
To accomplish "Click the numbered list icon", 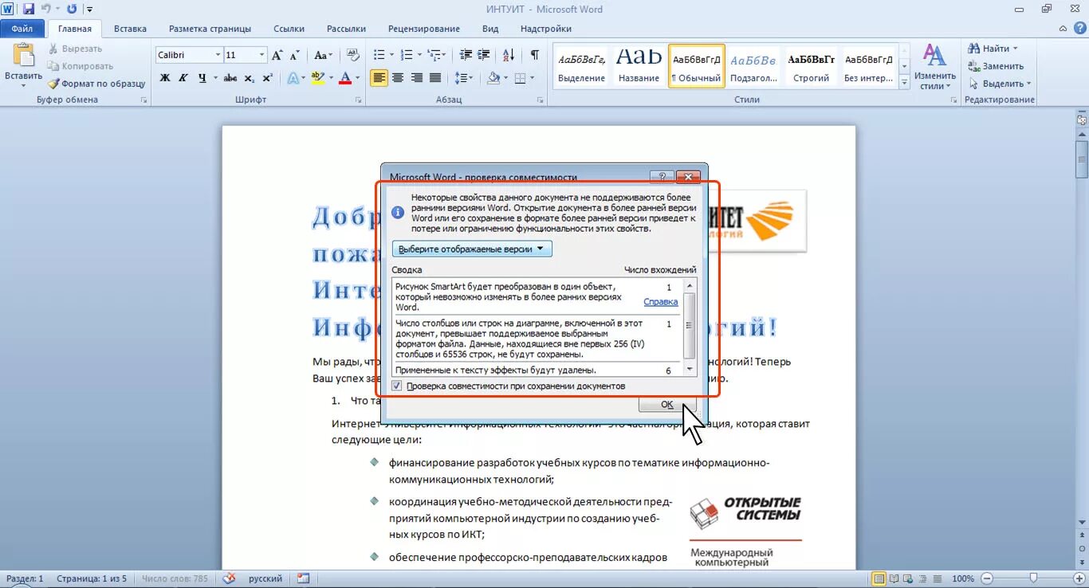I will [x=406, y=55].
